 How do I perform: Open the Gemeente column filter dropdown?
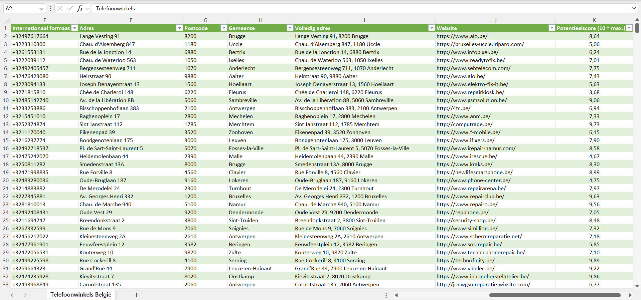point(290,28)
